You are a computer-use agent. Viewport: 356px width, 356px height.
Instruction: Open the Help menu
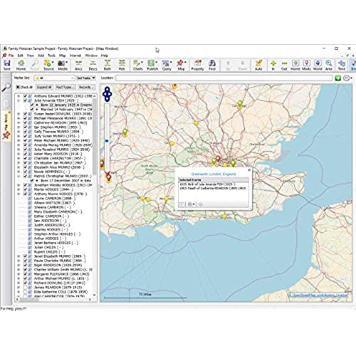105,56
